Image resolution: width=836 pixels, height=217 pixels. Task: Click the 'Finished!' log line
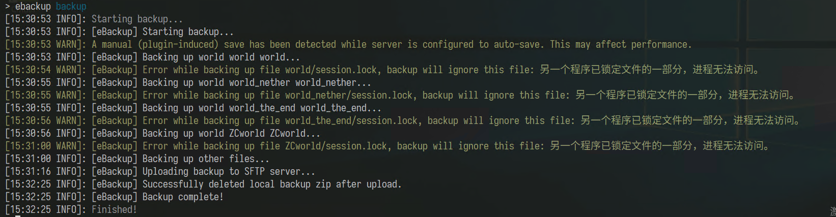click(114, 209)
